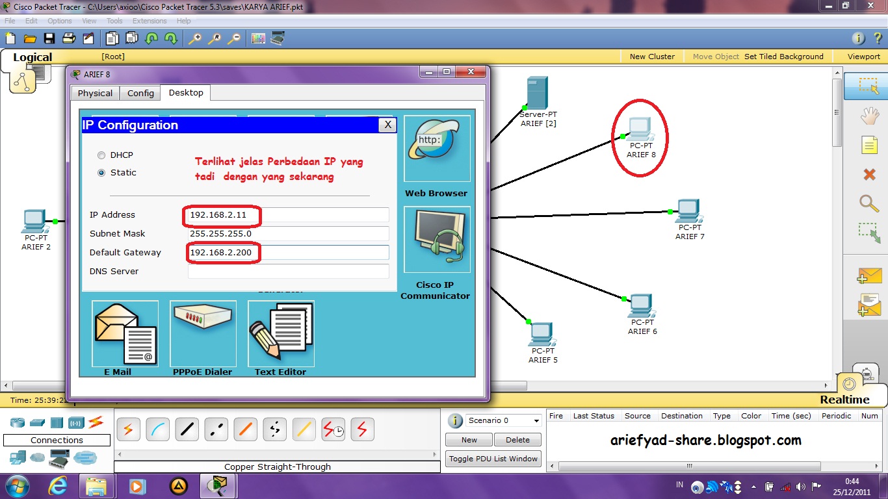The image size is (888, 499).
Task: Click inside the DNS Server field
Action: point(287,271)
